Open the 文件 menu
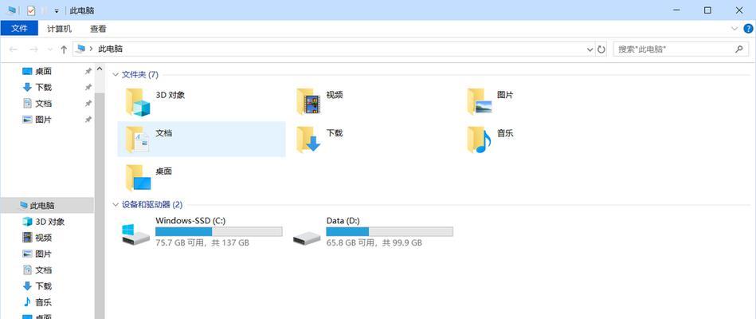The width and height of the screenshot is (756, 319). tap(19, 29)
